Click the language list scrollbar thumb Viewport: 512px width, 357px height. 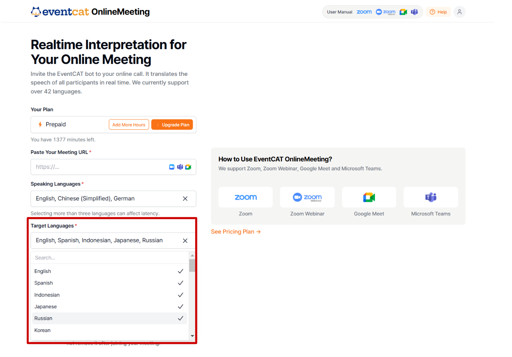click(x=192, y=266)
